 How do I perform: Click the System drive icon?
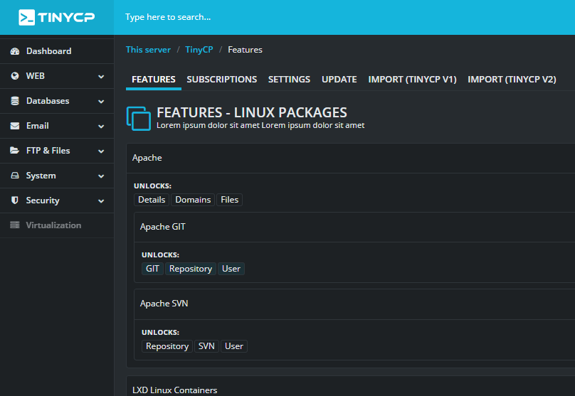15,176
